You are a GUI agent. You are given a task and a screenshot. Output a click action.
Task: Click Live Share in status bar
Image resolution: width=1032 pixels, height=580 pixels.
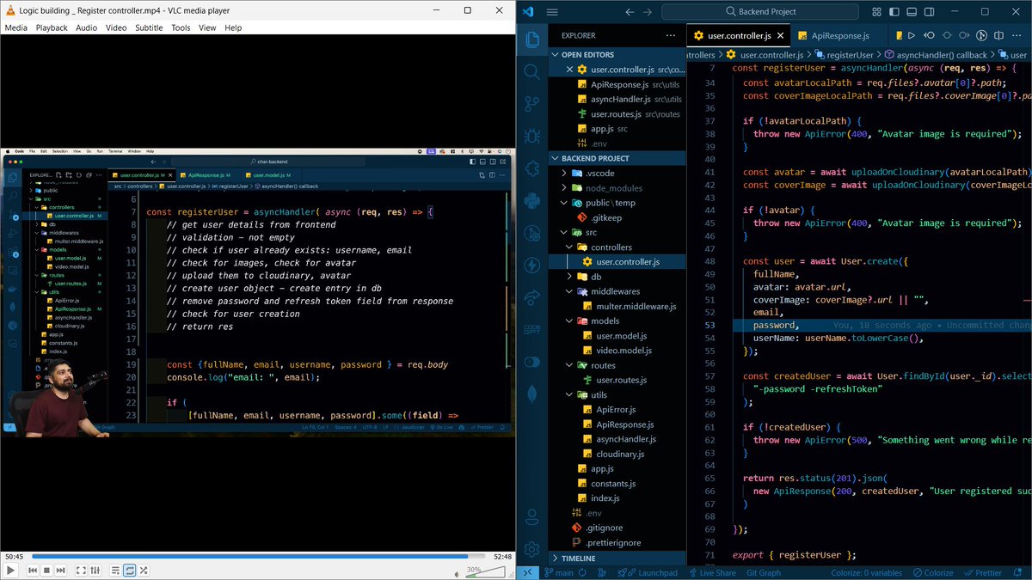coord(711,573)
